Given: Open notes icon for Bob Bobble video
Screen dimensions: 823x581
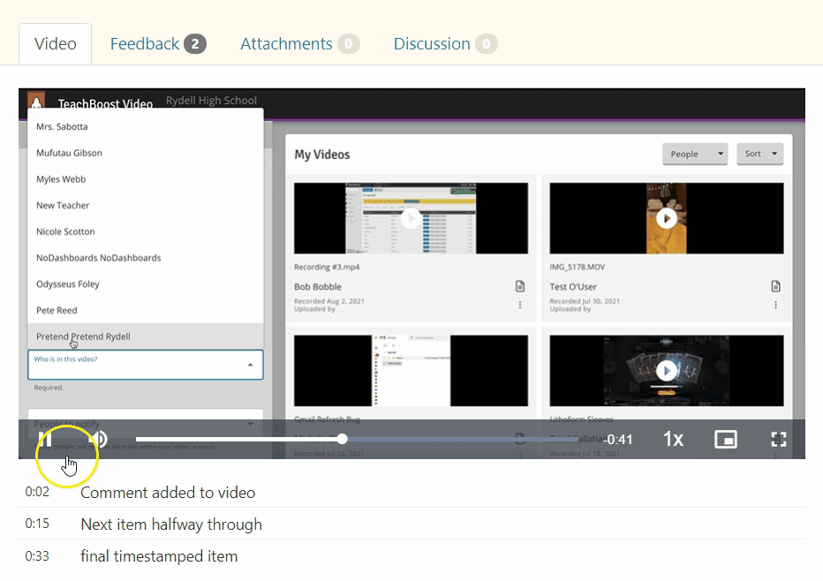Looking at the screenshot, I should [x=519, y=286].
